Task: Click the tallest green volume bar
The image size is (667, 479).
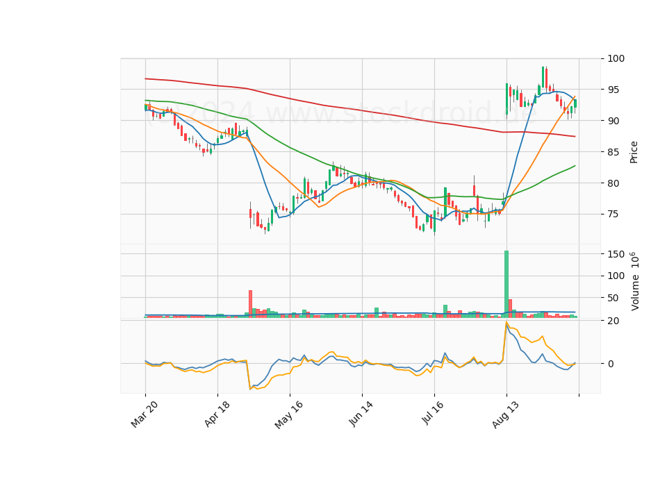Action: click(507, 285)
